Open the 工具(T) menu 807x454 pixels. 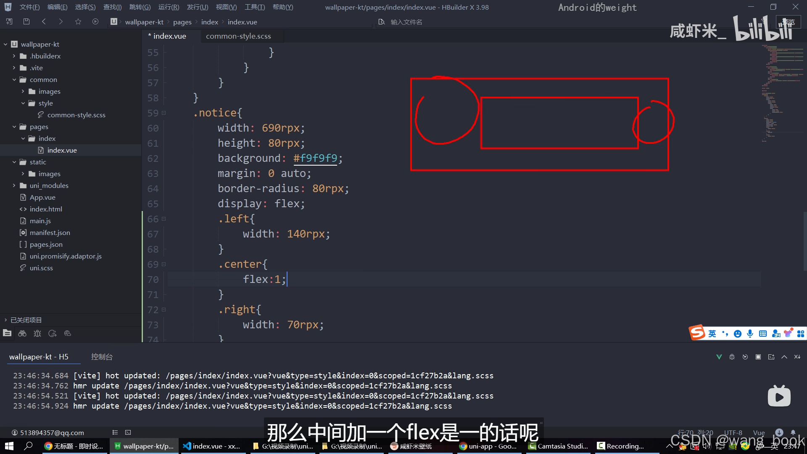(255, 7)
